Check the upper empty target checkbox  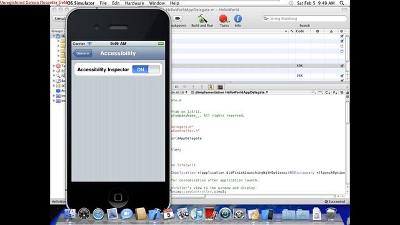[x=342, y=46]
